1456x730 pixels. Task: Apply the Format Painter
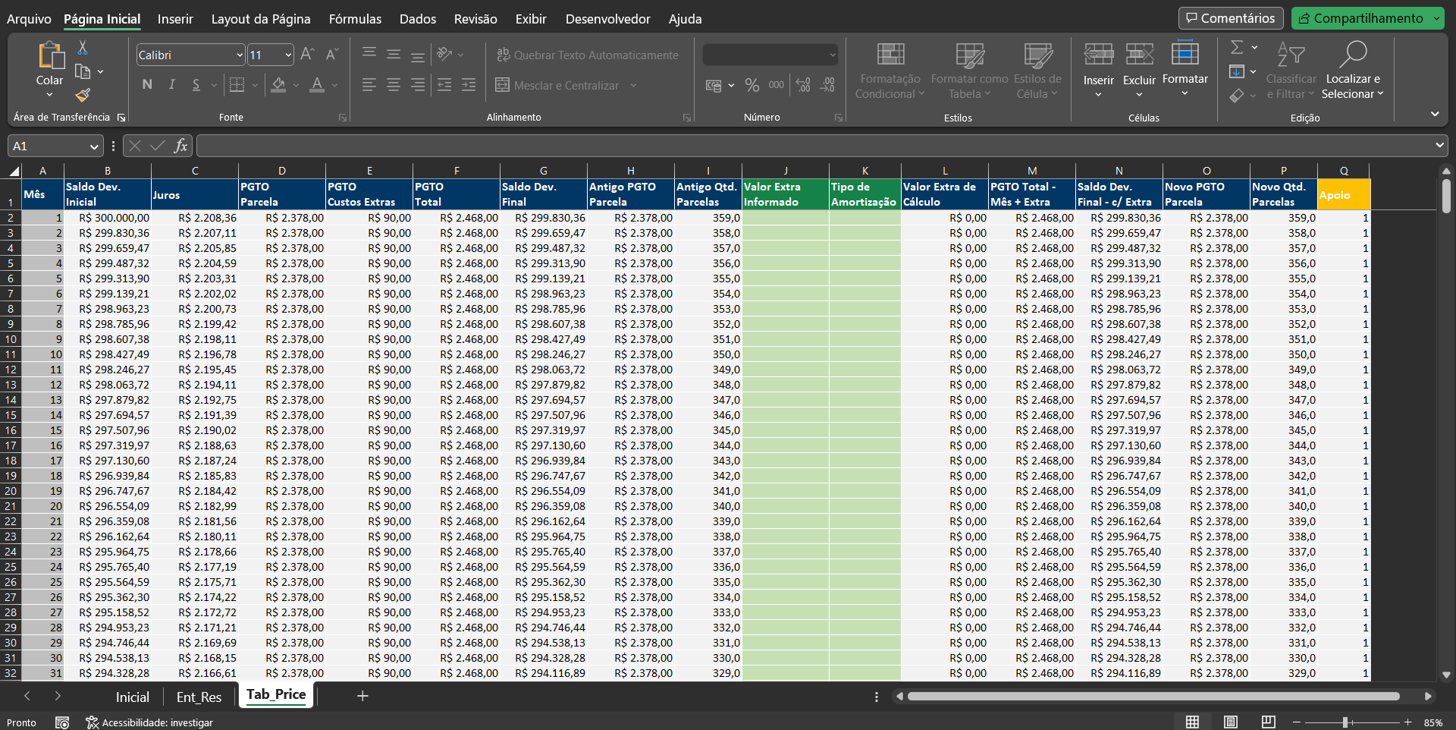[x=82, y=96]
